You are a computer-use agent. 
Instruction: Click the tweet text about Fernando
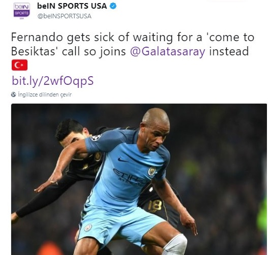(x=132, y=44)
